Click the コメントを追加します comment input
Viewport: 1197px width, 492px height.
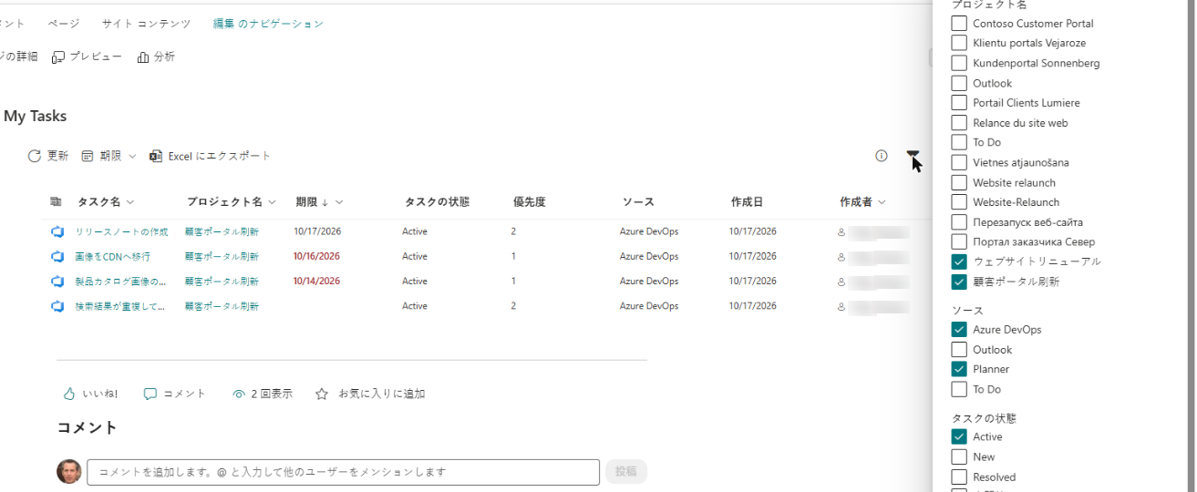pos(343,472)
